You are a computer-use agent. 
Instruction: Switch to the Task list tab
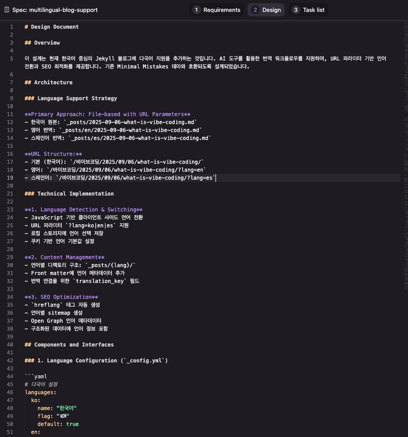(308, 10)
